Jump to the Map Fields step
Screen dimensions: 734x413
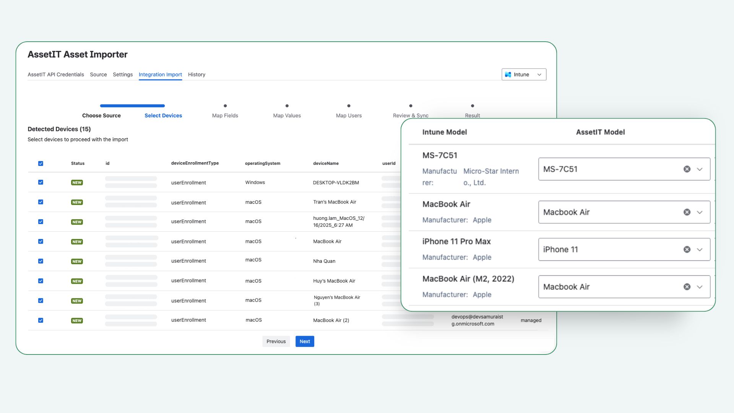click(225, 115)
